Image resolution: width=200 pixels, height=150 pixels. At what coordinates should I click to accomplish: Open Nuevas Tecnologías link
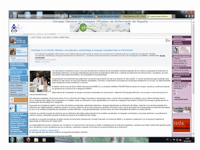[180, 65]
